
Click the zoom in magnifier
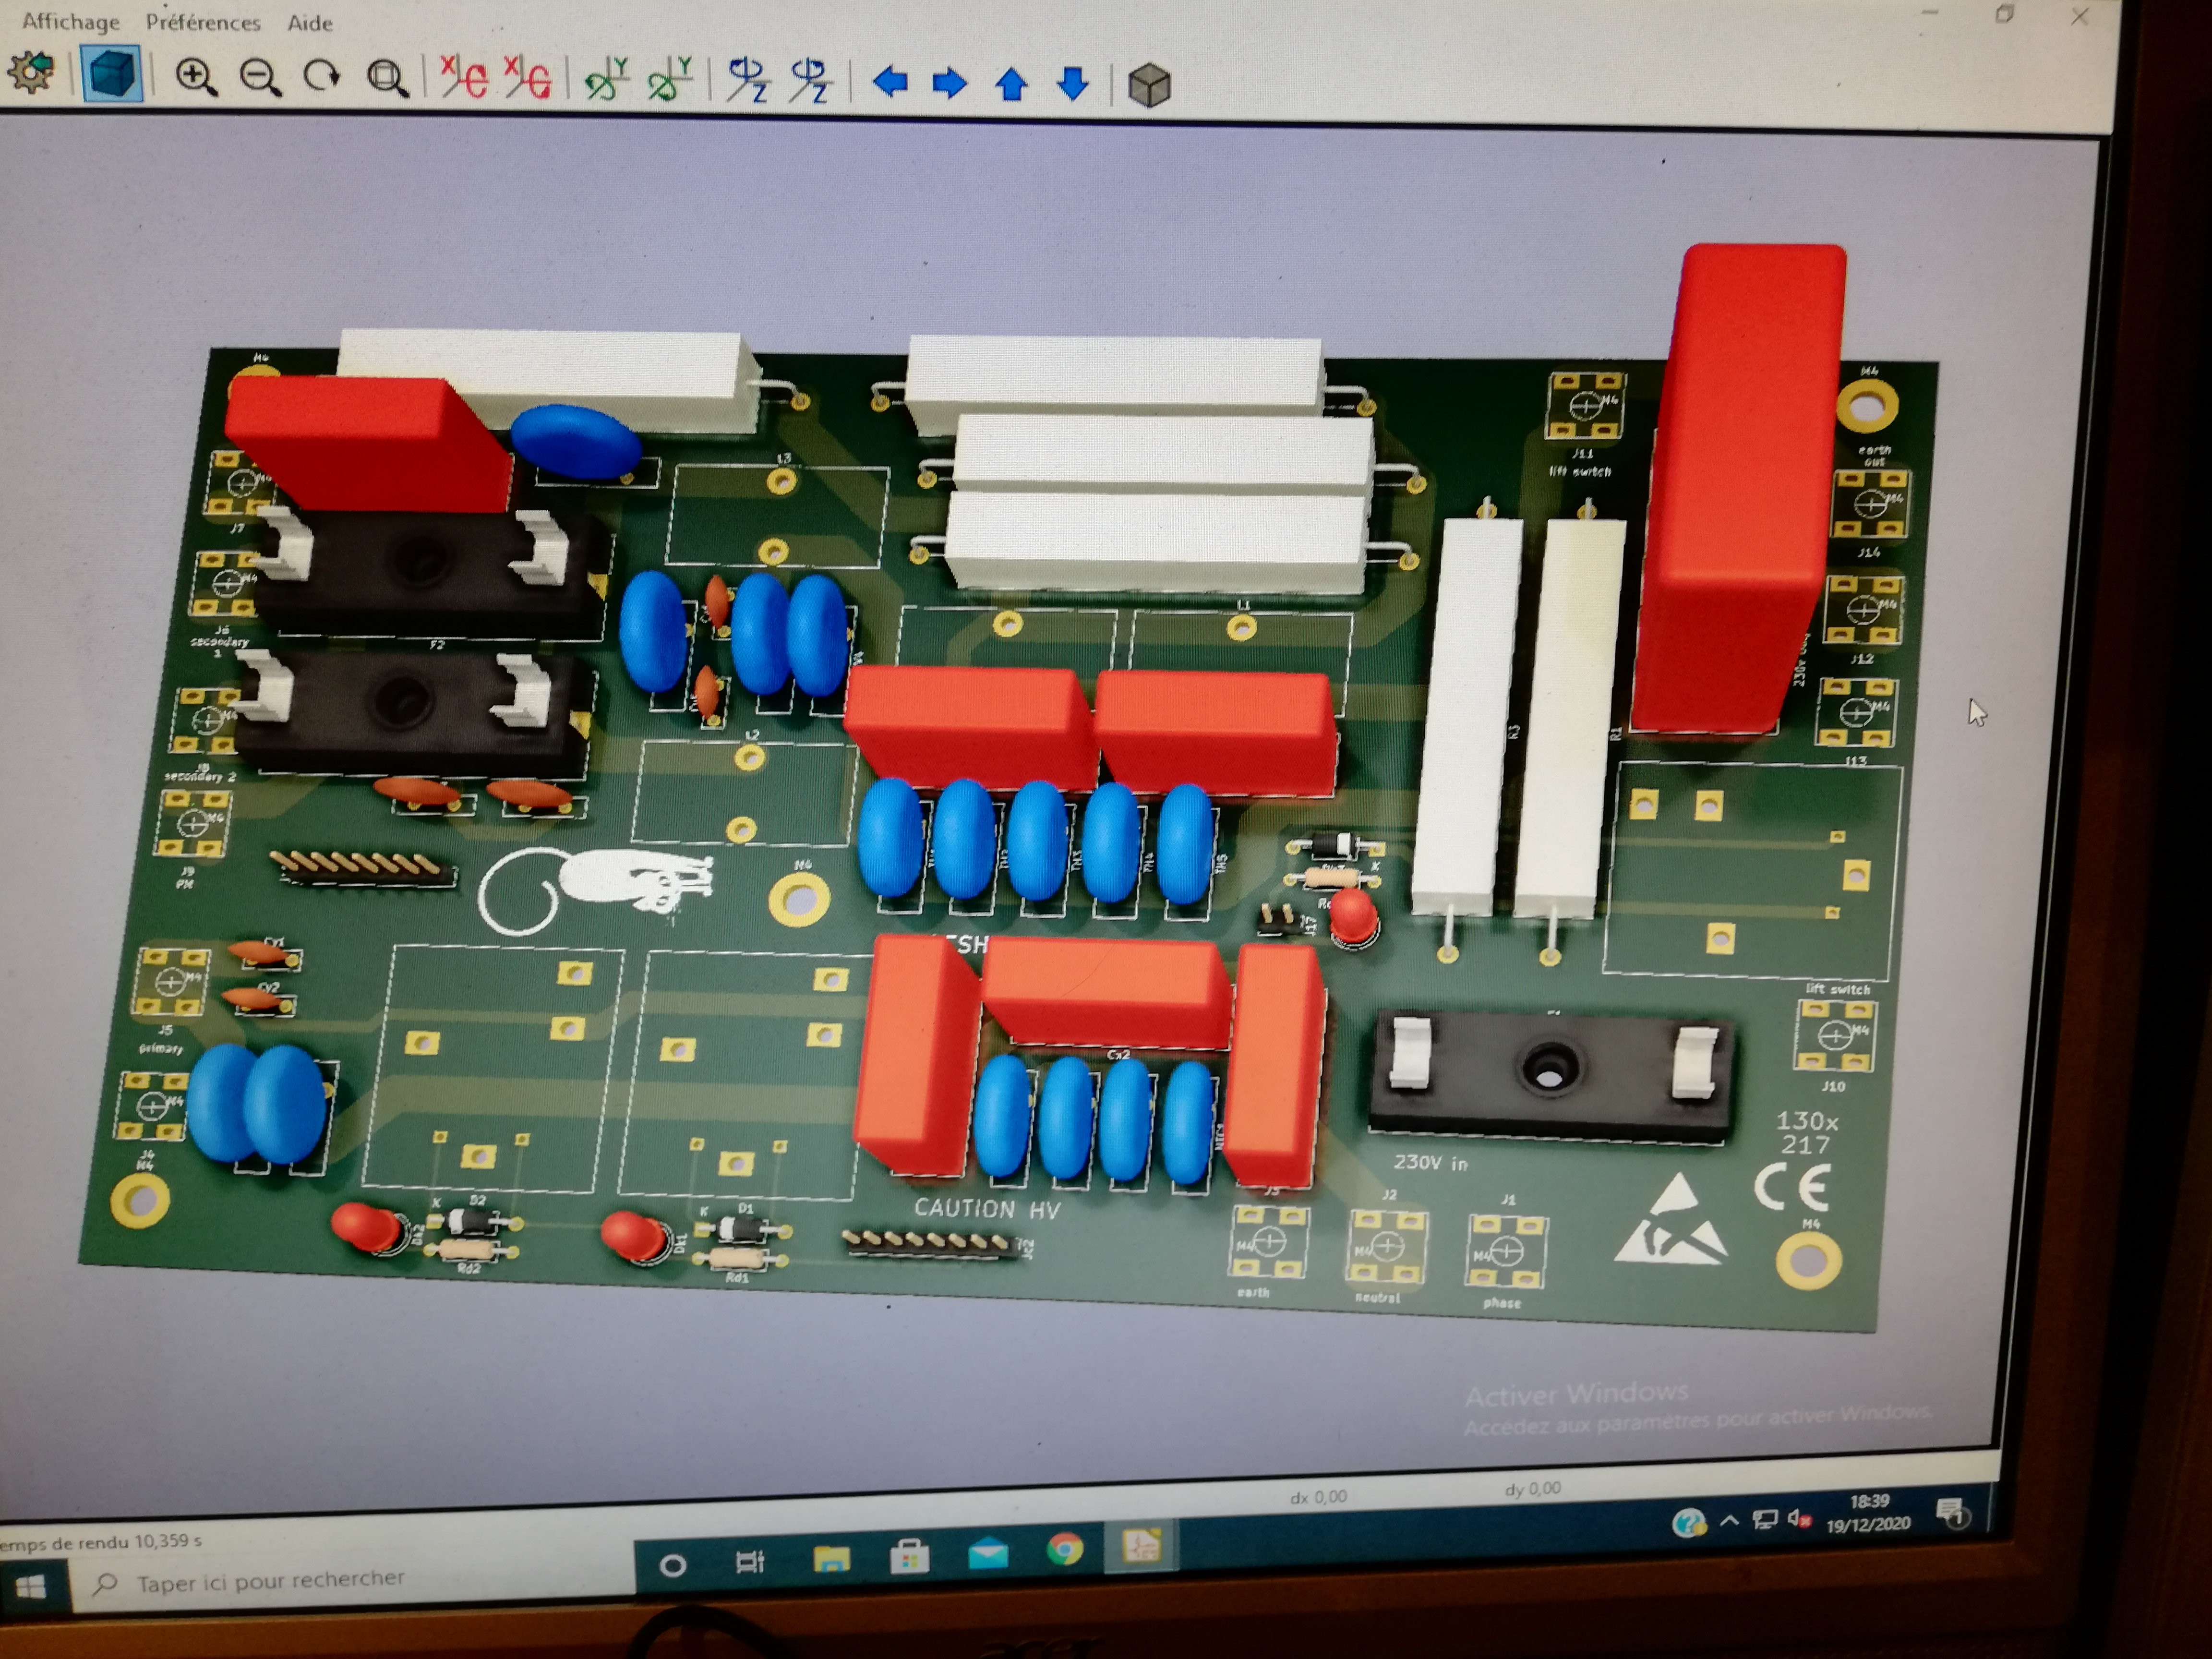(x=195, y=77)
